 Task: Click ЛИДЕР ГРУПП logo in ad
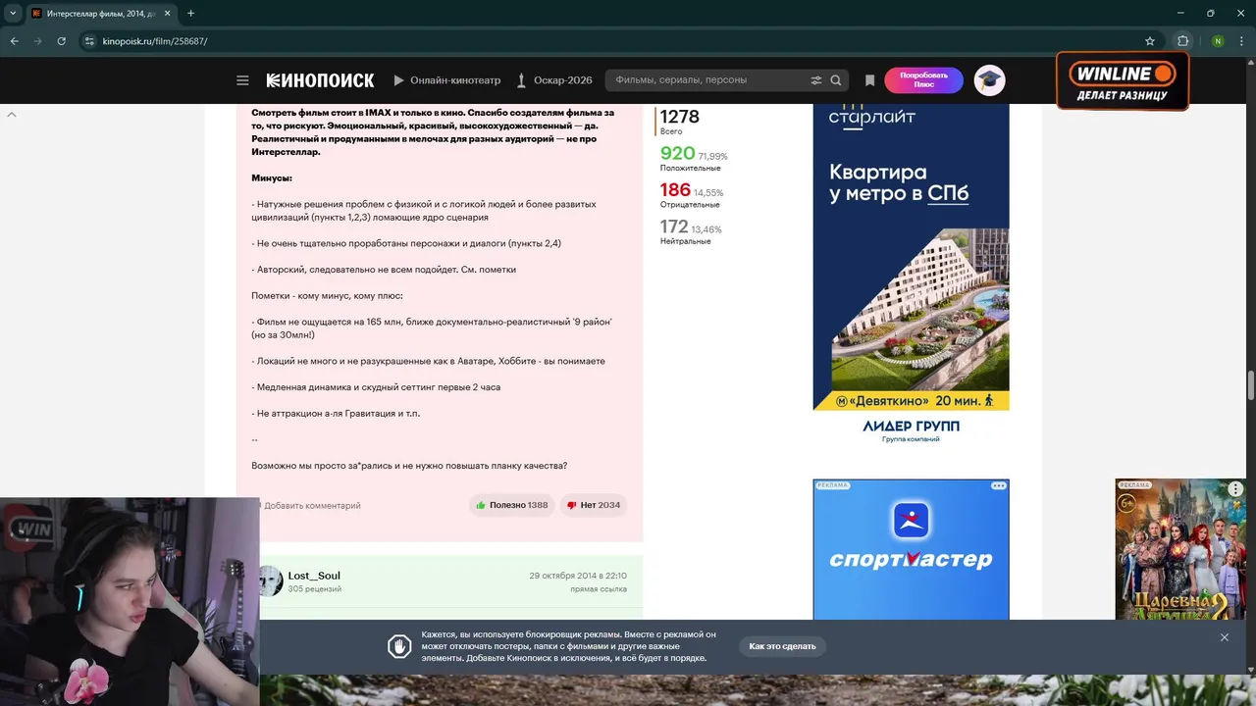911,429
